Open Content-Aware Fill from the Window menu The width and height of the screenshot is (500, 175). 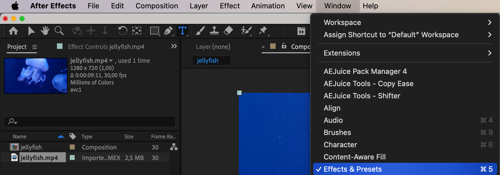[405, 157]
